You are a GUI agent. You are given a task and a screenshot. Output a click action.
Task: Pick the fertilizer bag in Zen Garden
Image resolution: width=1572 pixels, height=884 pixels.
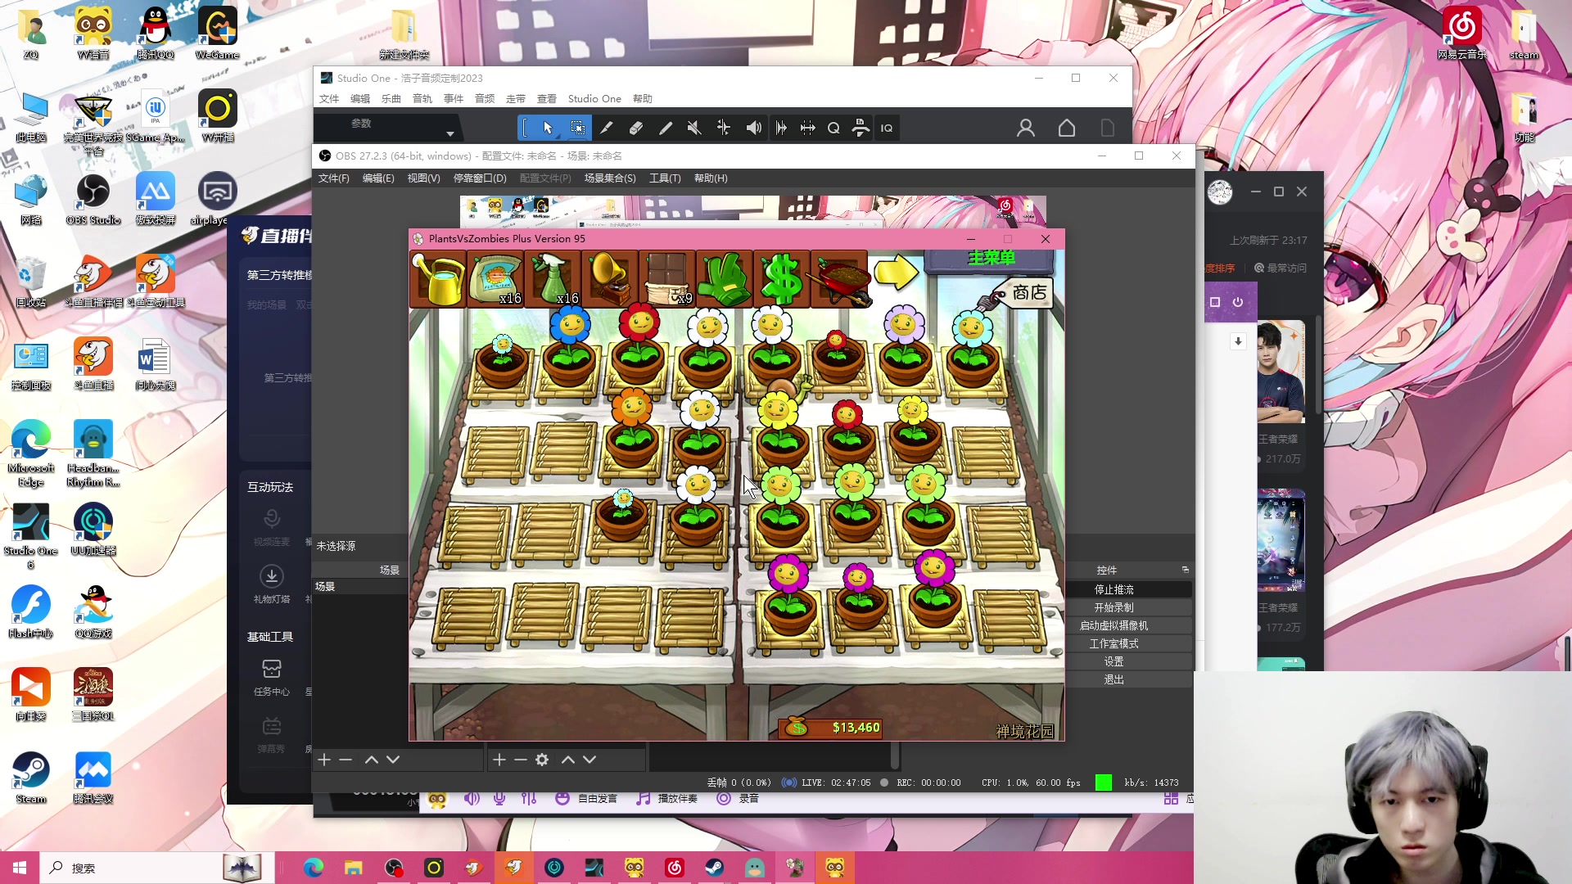click(495, 279)
